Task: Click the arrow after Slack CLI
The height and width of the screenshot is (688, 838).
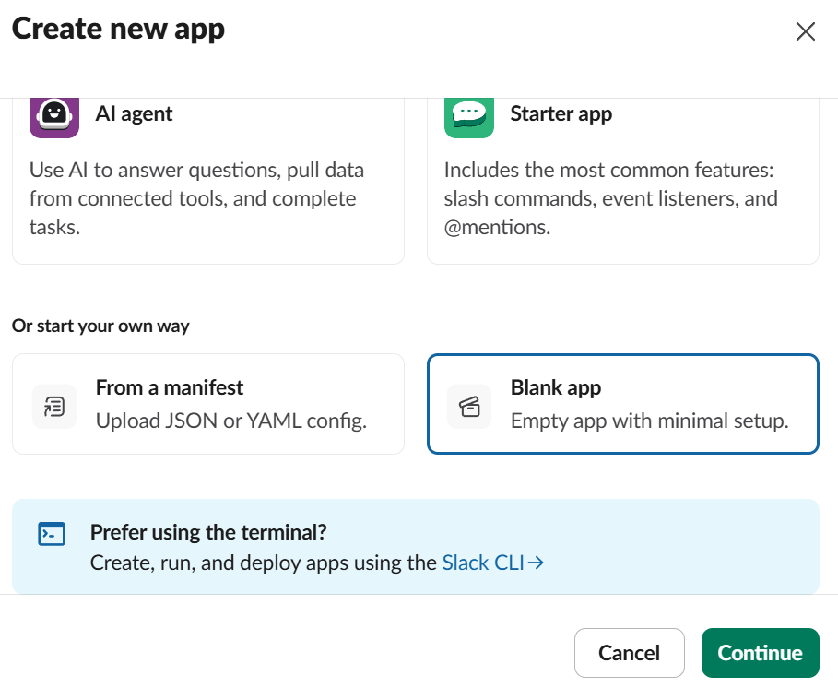Action: tap(536, 563)
